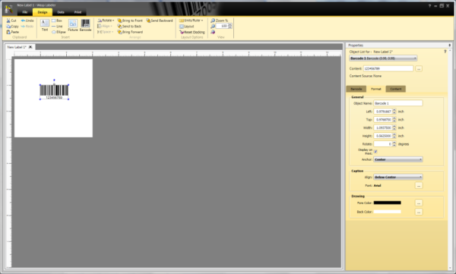456x274 pixels.
Task: Click the ellipsis button next to Font
Action: point(419,185)
